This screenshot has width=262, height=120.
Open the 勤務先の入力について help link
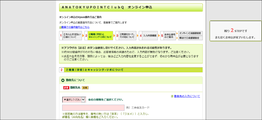tap(187, 96)
